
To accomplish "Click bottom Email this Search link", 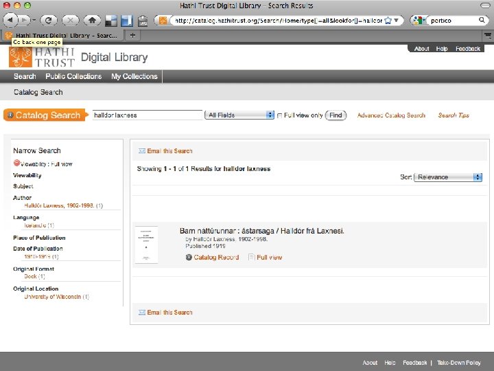I will coord(169,313).
